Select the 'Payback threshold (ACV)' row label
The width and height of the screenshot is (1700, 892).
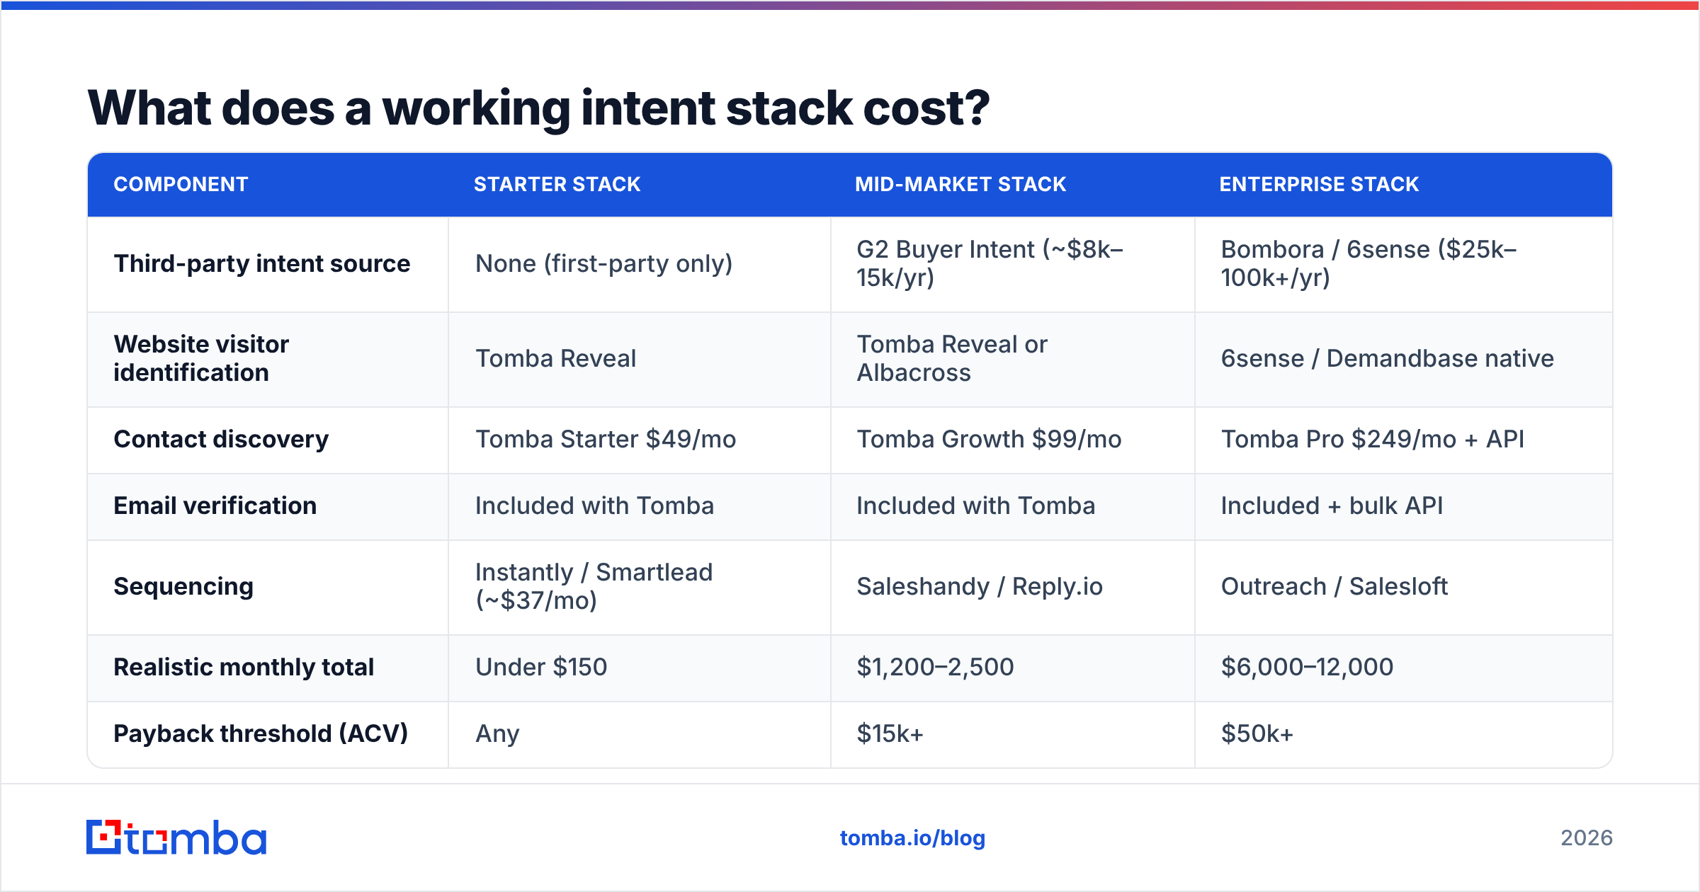261,733
